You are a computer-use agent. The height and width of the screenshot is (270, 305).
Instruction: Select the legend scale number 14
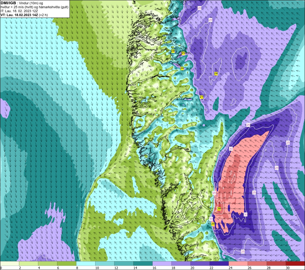pyautogui.click(x=135, y=268)
